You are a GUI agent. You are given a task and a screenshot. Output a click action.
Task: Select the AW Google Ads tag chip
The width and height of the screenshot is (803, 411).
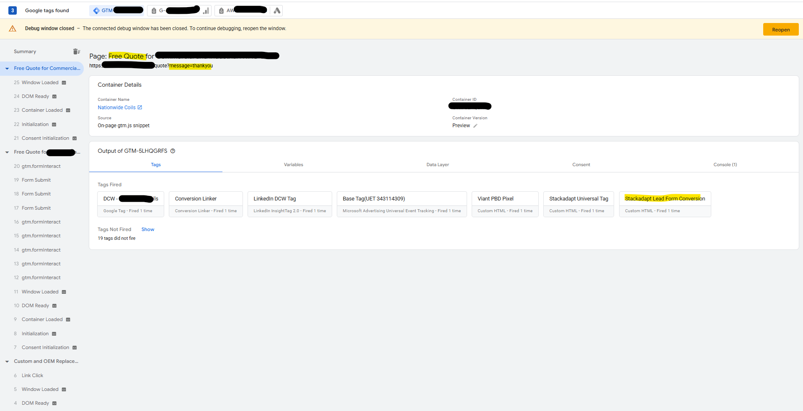pos(248,10)
